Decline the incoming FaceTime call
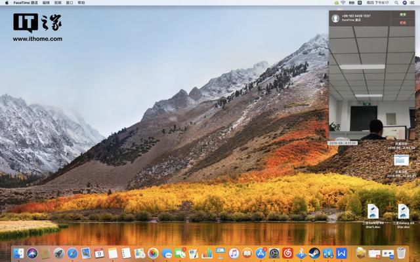Image resolution: width=420 pixels, height=262 pixels. tap(403, 22)
